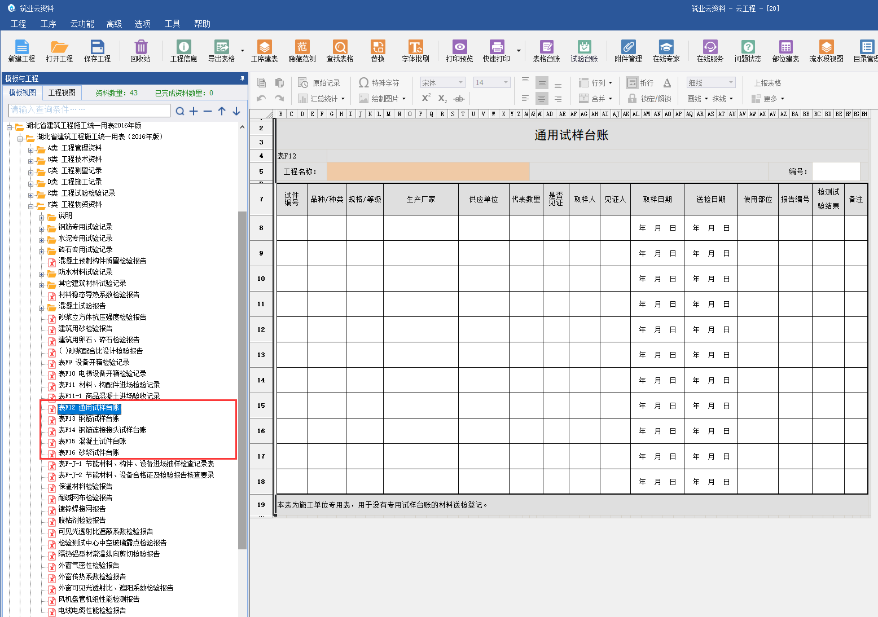Viewport: 878px width, 617px height.
Task: Click the 在线专家 icon
Action: [x=666, y=50]
